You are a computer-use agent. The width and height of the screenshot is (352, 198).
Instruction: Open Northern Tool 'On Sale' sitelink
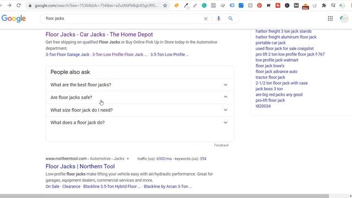coord(53,186)
